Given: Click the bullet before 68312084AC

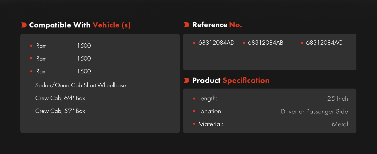Looking at the screenshot, I should pos(302,43).
